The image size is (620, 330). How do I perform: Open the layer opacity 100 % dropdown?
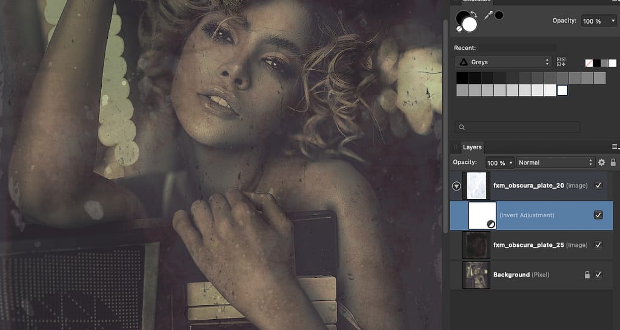tap(500, 163)
